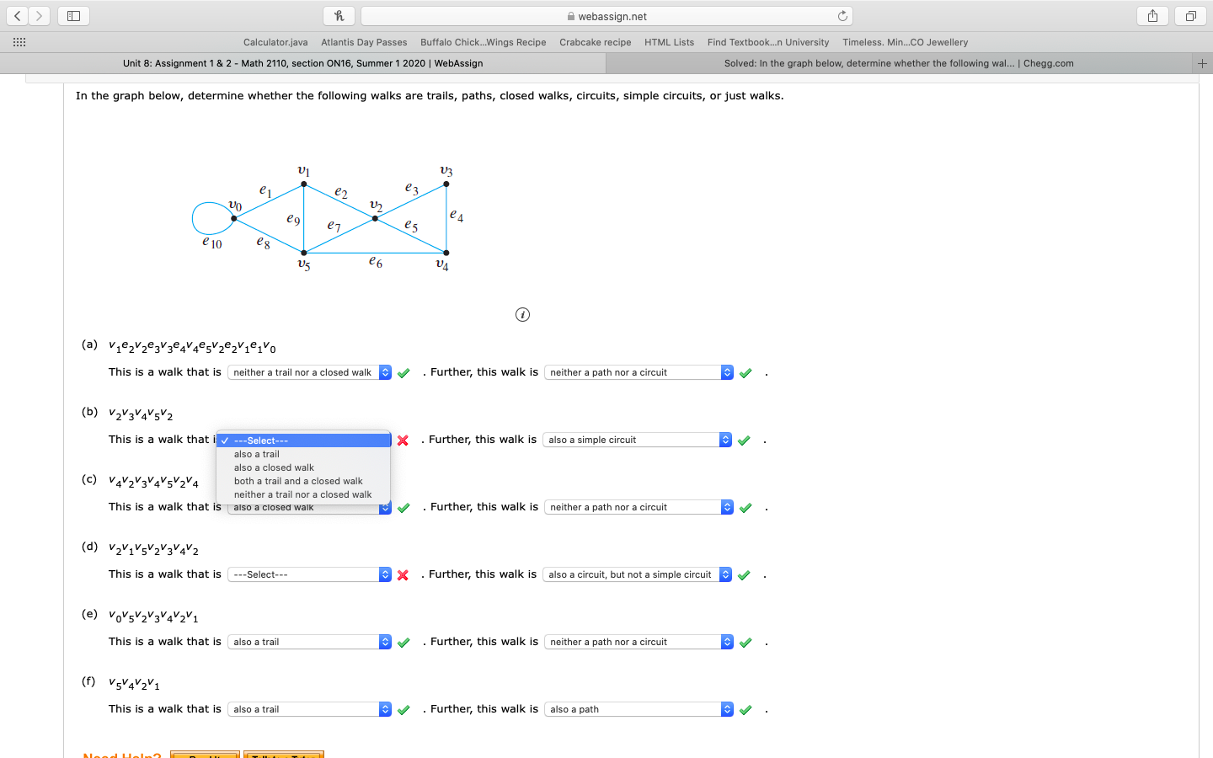This screenshot has width=1213, height=758.
Task: Open a new tab with the plus button
Action: click(1202, 62)
